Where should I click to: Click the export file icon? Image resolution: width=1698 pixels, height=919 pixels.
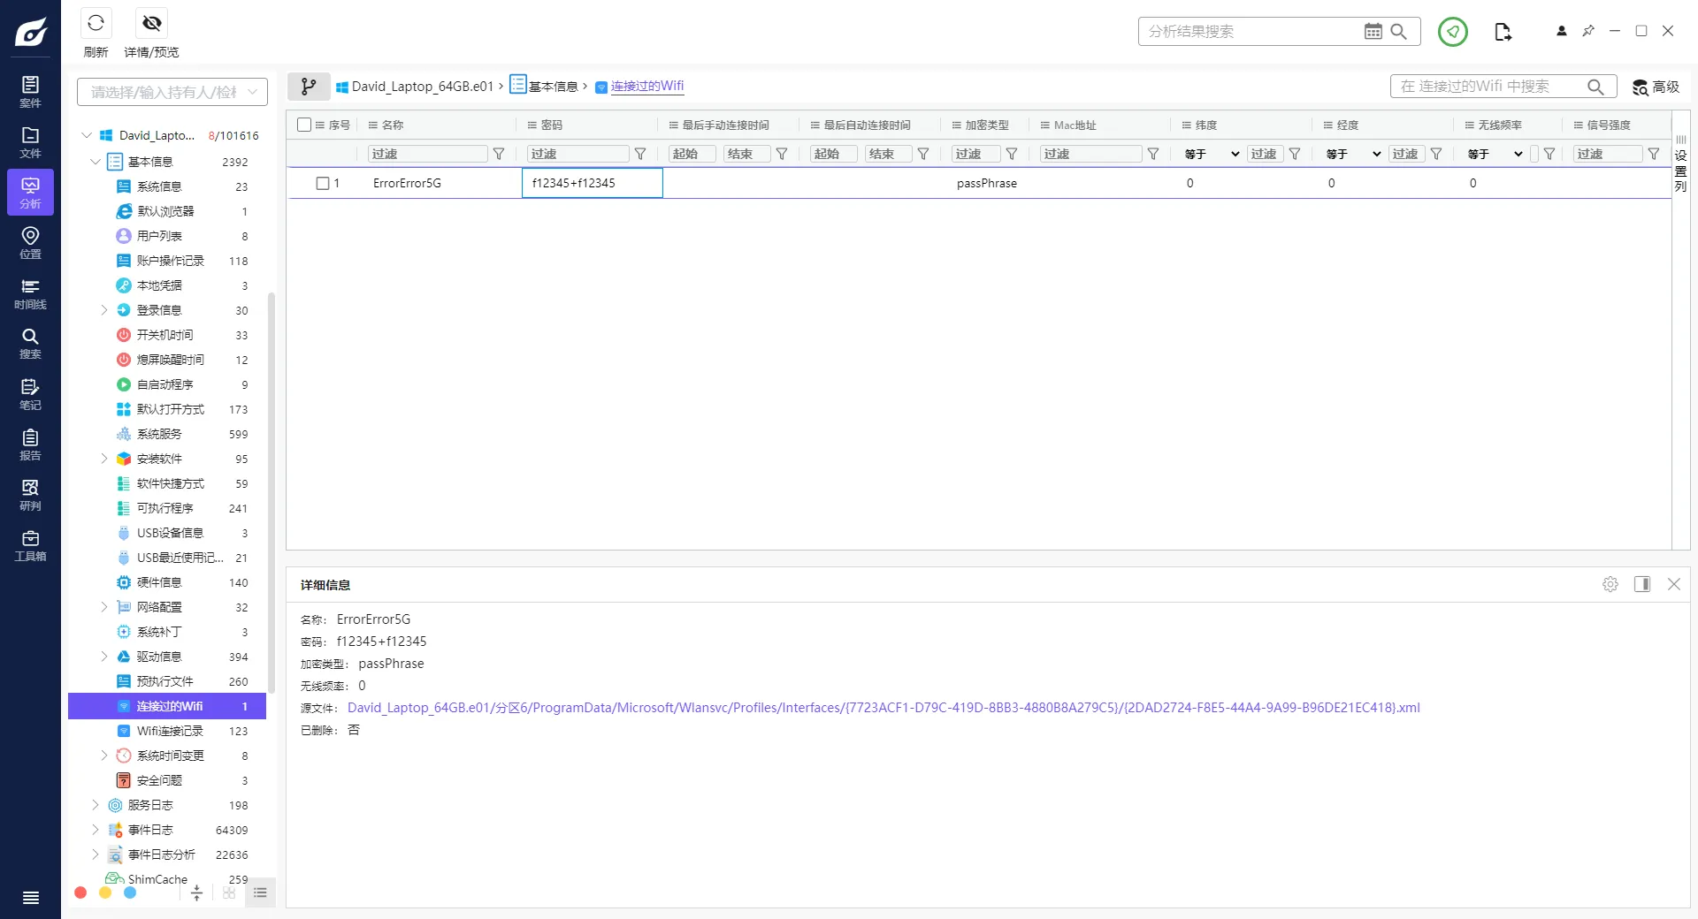click(x=1503, y=32)
